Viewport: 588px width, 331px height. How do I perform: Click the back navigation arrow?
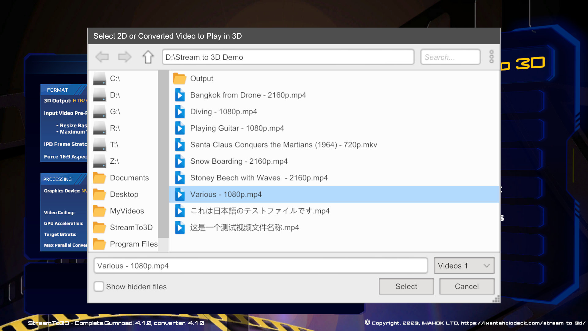(x=102, y=57)
